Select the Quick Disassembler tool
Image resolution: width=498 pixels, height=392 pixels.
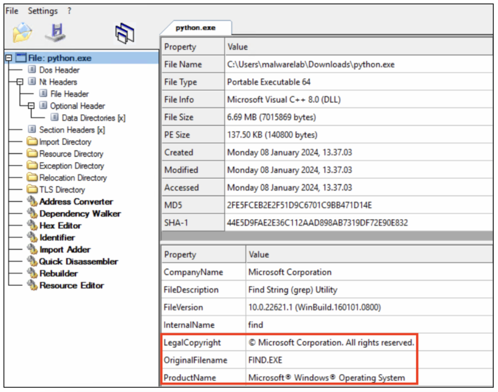79,261
